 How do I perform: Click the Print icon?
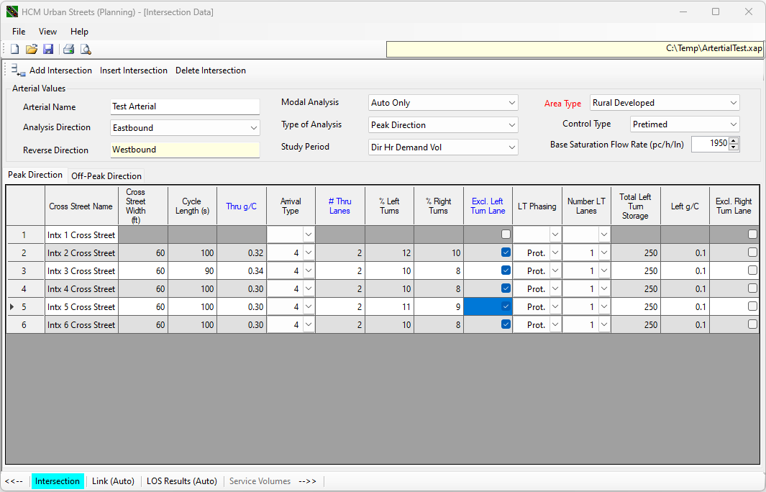click(68, 49)
